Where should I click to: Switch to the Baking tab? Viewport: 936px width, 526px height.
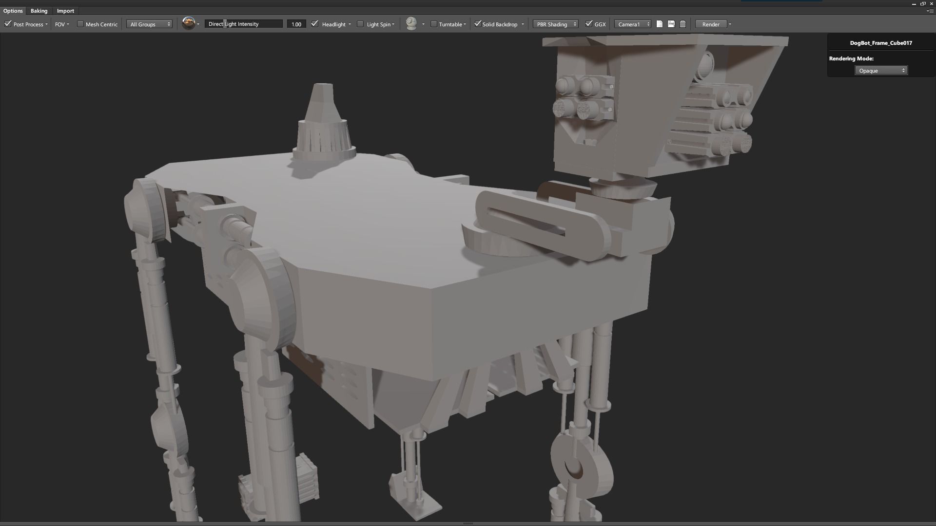(39, 11)
